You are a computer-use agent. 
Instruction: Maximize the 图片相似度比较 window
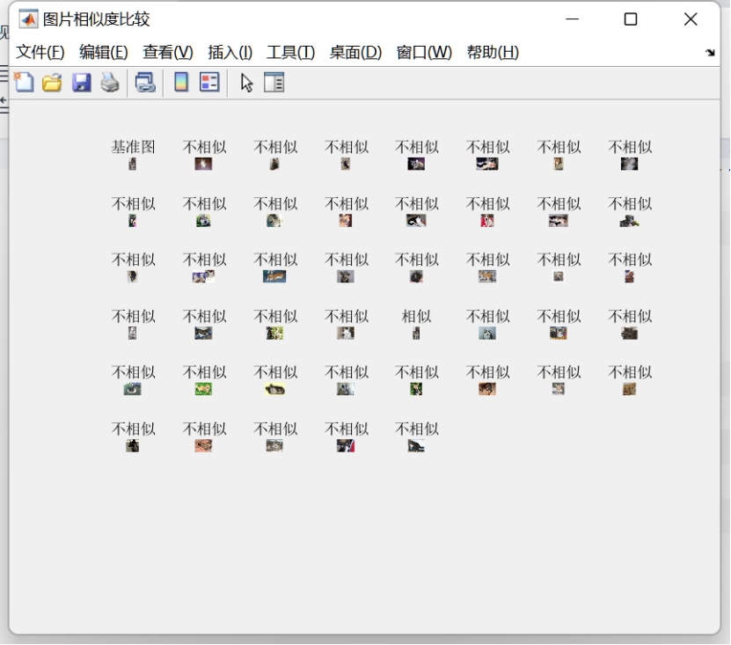click(x=630, y=18)
